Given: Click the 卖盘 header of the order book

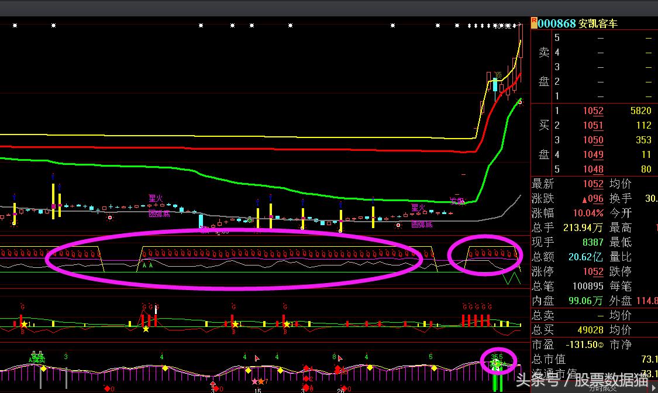Looking at the screenshot, I should (x=544, y=67).
